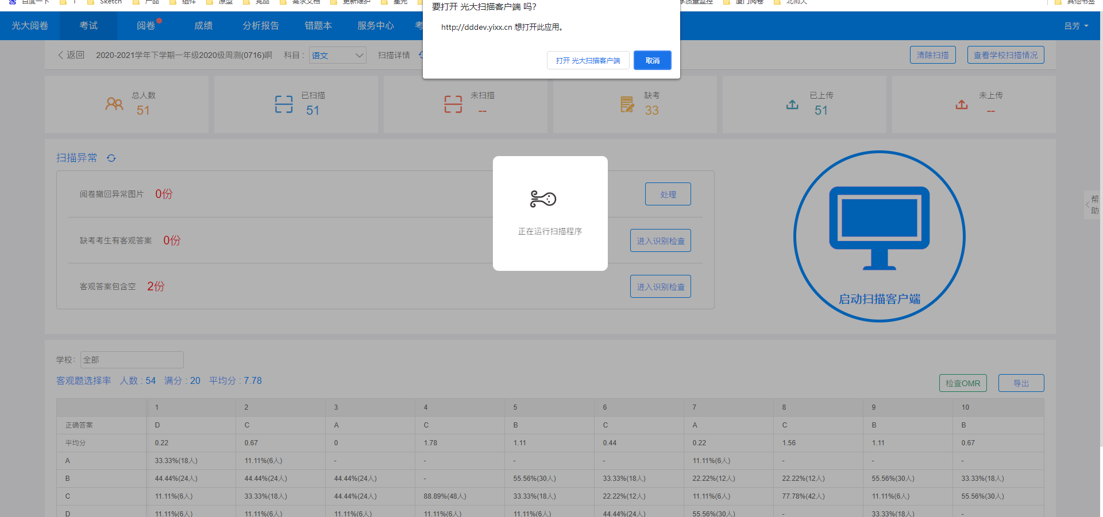Click the 缺考 document icon
Image resolution: width=1103 pixels, height=517 pixels.
[x=627, y=104]
